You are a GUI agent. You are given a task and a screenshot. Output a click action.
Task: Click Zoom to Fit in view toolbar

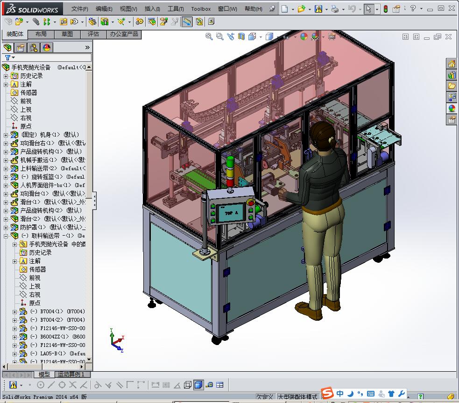point(209,36)
